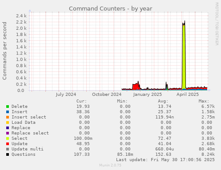Click the dark blue Replace swatch

[8, 128]
